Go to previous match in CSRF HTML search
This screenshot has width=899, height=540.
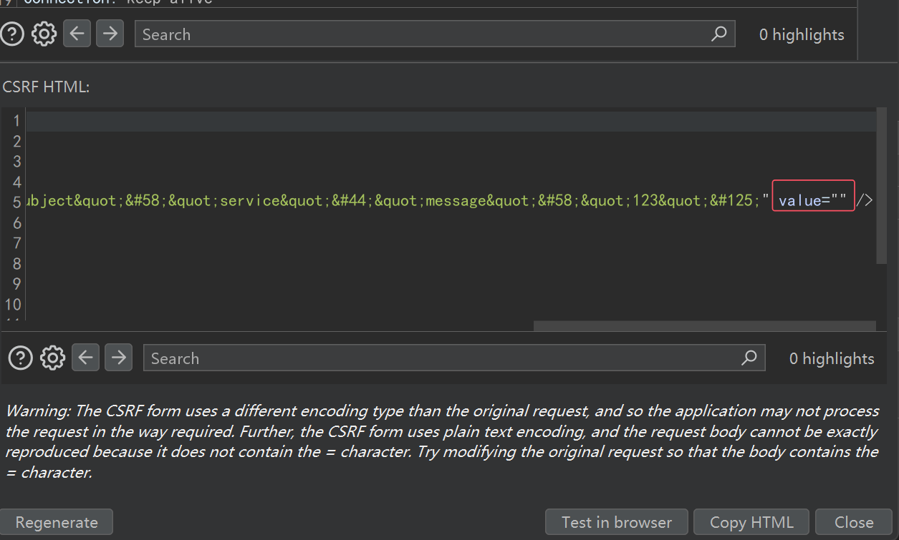[85, 357]
